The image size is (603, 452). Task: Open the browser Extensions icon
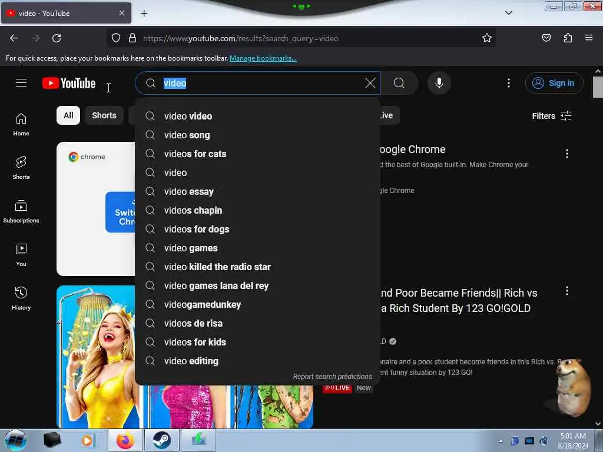568,38
